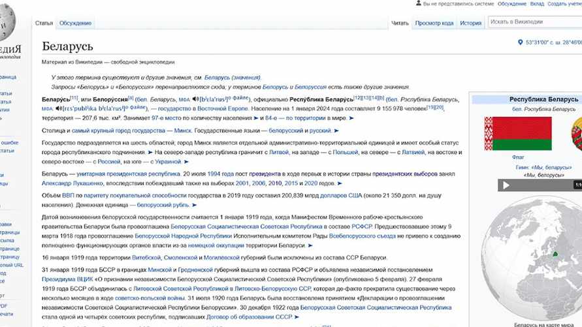Viewport: 582px width, 327px height.
Task: Open the «84-е — по территории» link
Action: coord(295,118)
